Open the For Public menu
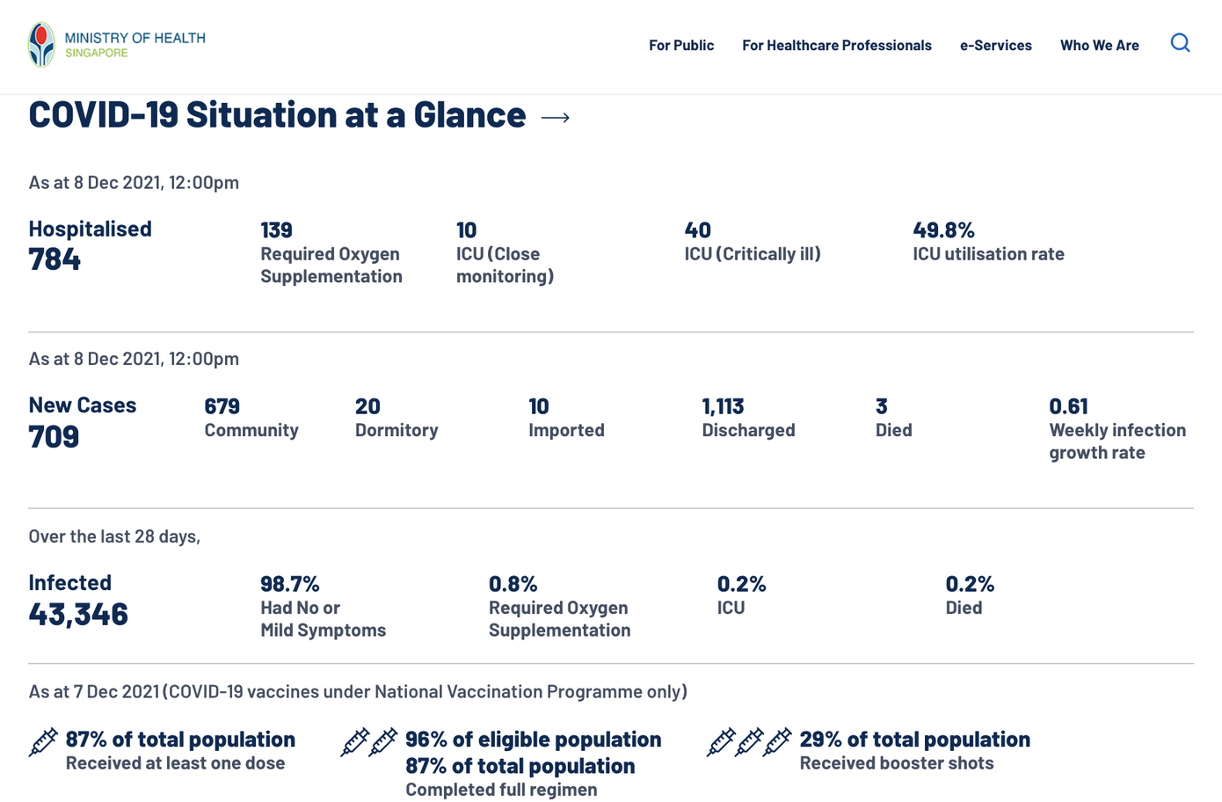Screen dimensions: 1222x802 pyautogui.click(x=681, y=45)
